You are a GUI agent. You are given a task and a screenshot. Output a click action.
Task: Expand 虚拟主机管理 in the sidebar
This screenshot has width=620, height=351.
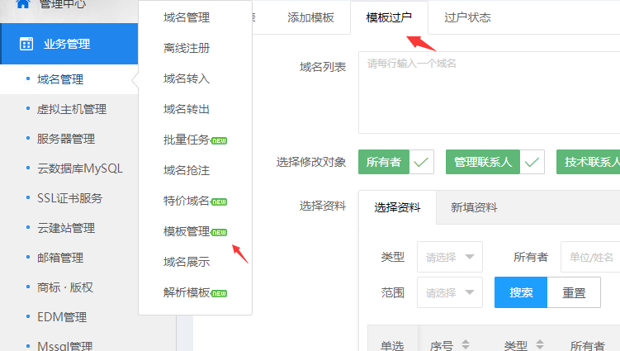tap(71, 109)
